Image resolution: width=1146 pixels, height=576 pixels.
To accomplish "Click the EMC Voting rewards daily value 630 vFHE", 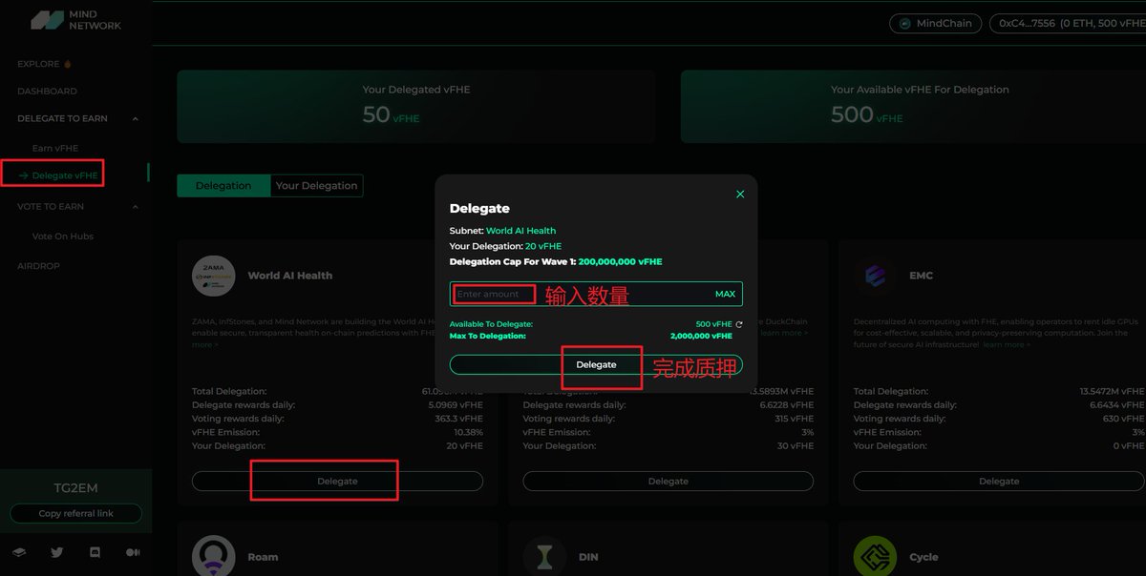I will (x=1122, y=419).
